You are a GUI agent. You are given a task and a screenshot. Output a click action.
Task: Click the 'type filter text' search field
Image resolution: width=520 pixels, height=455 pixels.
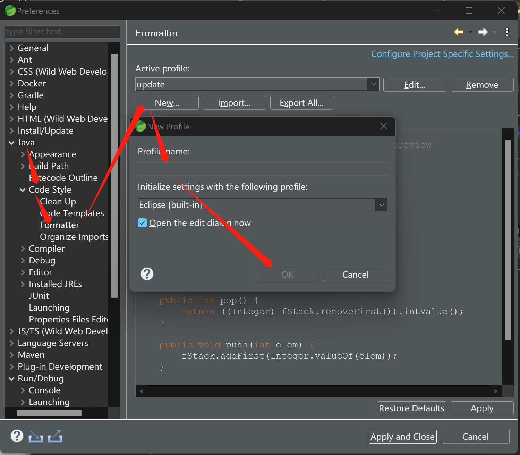(62, 32)
